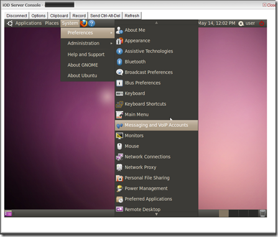Image resolution: width=278 pixels, height=237 pixels.
Task: Click the Network Connections icon
Action: click(119, 157)
